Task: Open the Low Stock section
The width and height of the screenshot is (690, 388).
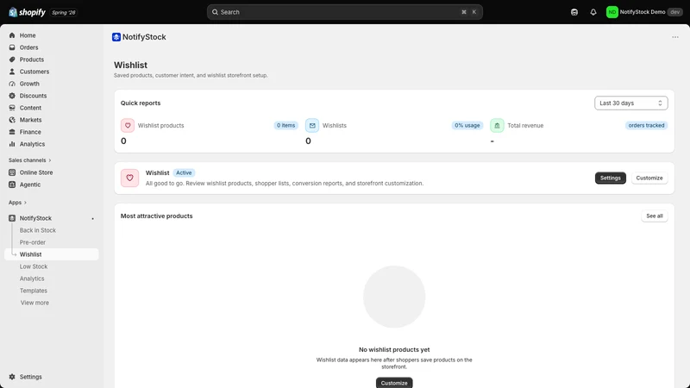Action: coord(34,266)
